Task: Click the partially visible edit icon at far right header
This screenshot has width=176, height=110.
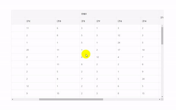Action: (x=162, y=17)
